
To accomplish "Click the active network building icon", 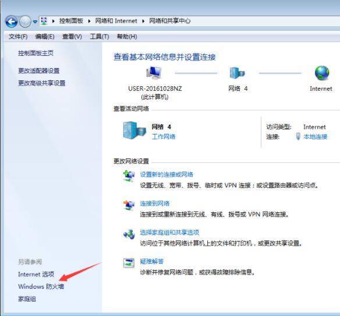I will [x=134, y=130].
